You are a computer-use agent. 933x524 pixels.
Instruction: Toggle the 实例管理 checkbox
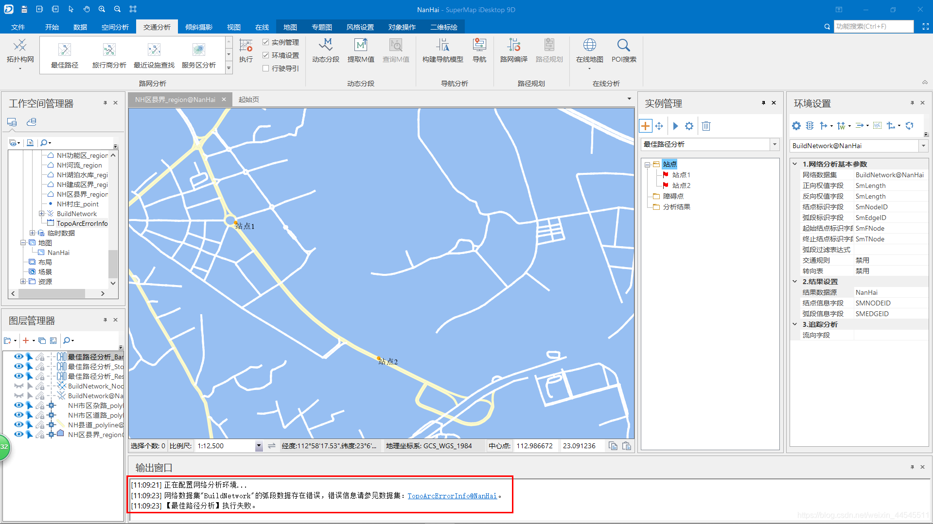[266, 42]
